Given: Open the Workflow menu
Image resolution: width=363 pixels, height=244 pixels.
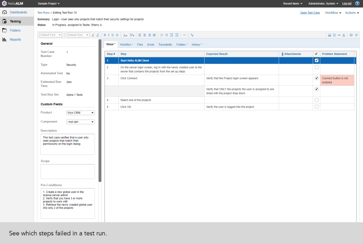Looking at the screenshot, I should coord(332,12).
